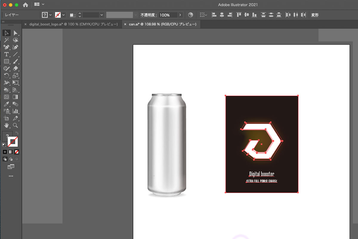
Task: Select the Hand tool
Action: 6,125
